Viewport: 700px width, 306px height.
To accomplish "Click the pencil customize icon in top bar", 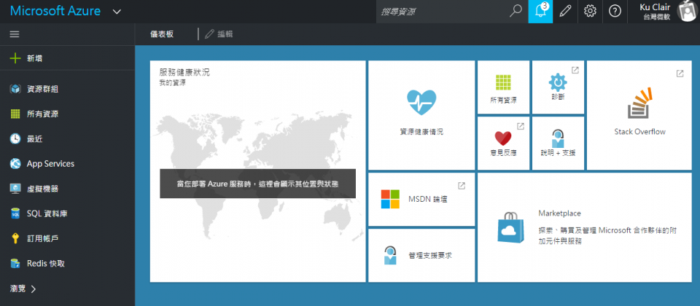I will 565,11.
